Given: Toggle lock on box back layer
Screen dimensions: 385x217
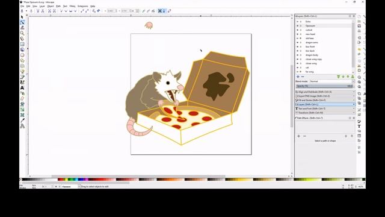Looking at the screenshot, I should click(x=301, y=51).
